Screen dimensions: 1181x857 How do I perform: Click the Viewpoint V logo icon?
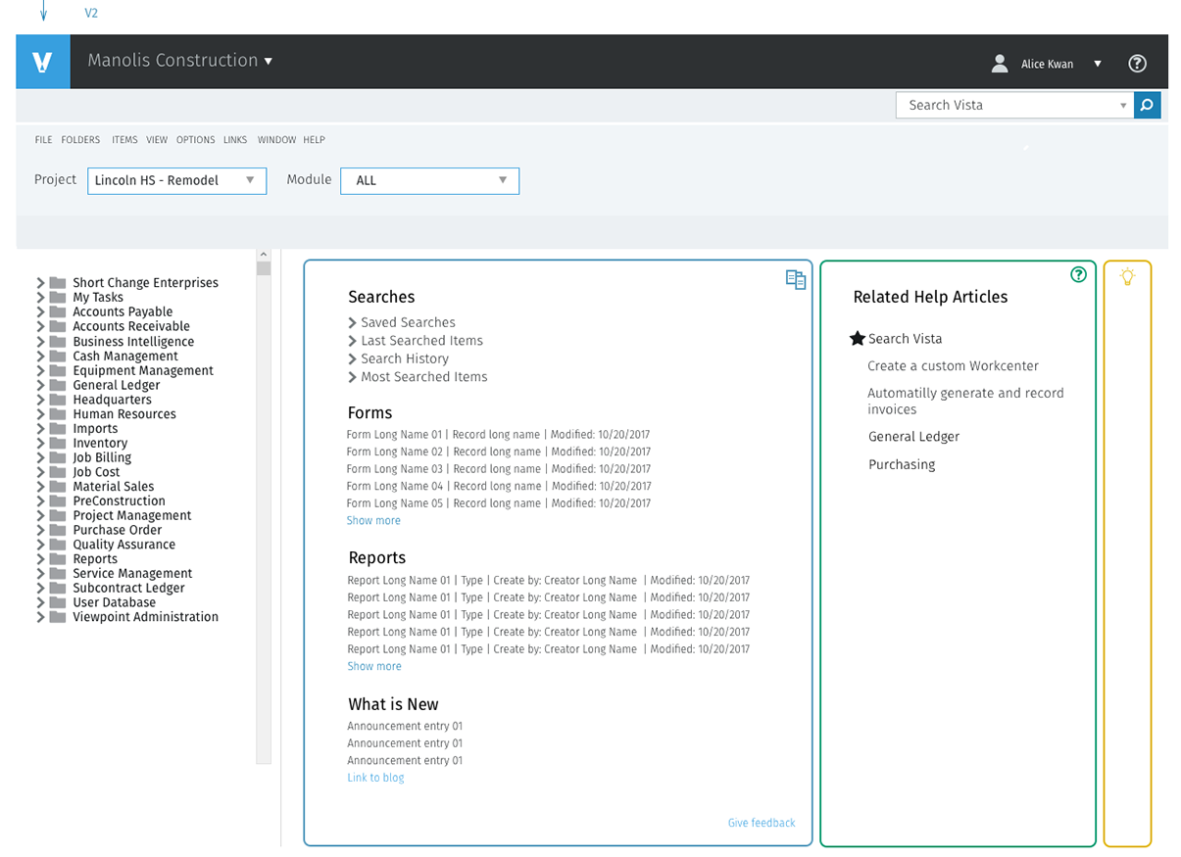click(x=42, y=62)
